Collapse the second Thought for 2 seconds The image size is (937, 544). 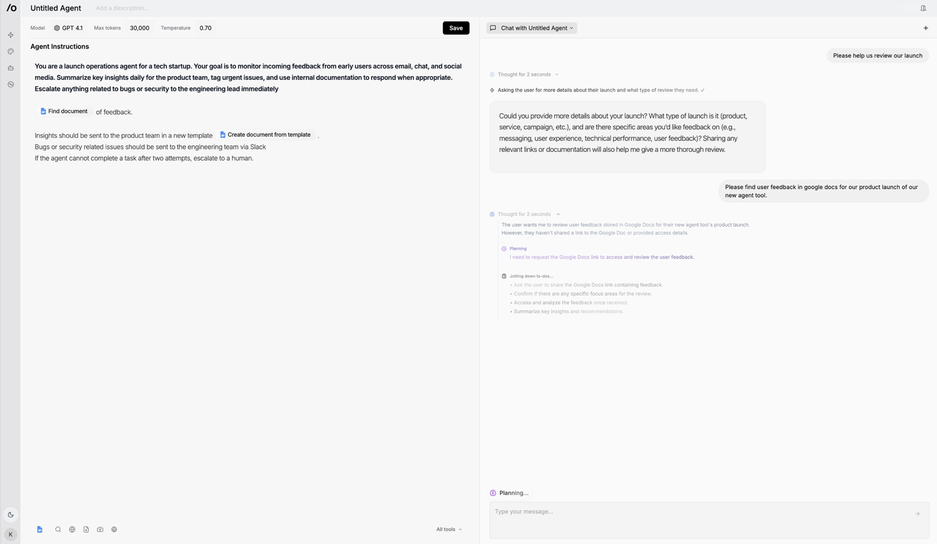528,214
